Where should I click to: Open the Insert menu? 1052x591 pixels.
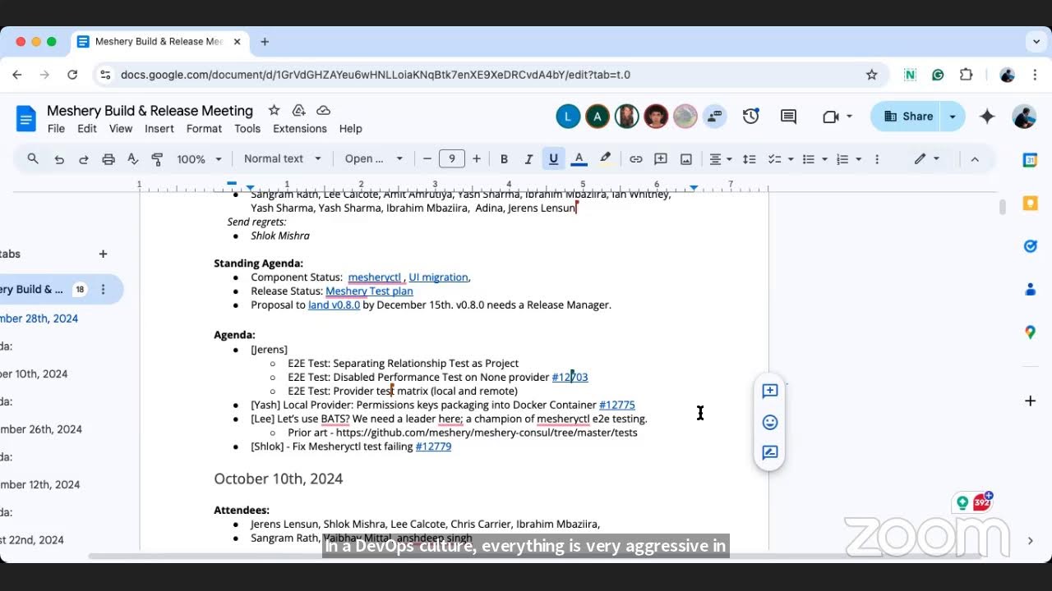click(x=159, y=129)
